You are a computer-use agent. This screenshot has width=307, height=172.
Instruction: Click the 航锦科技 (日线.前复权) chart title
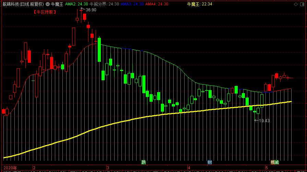click(23, 4)
